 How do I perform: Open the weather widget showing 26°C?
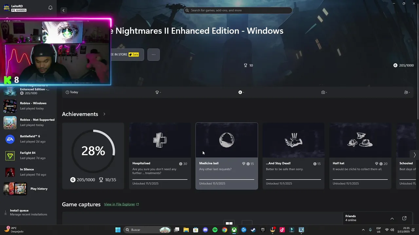point(14,230)
